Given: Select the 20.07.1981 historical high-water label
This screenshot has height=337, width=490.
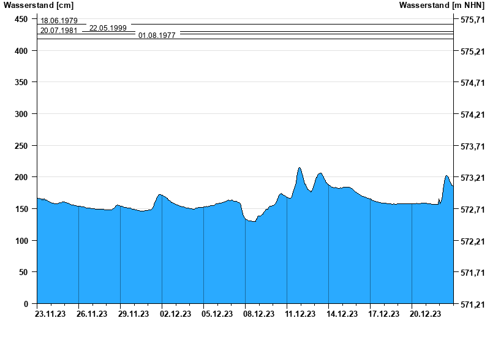Looking at the screenshot, I should (x=59, y=31).
